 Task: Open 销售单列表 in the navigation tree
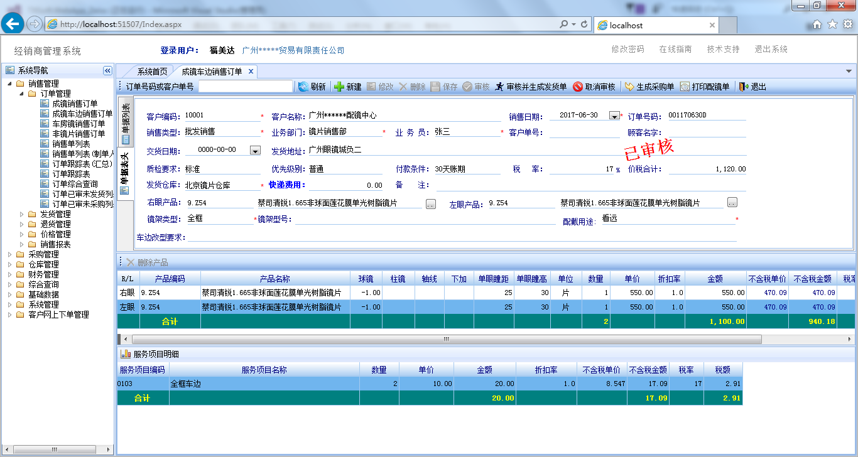point(71,144)
